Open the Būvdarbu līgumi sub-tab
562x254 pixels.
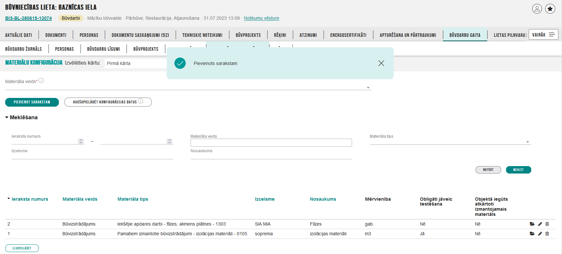pos(104,49)
